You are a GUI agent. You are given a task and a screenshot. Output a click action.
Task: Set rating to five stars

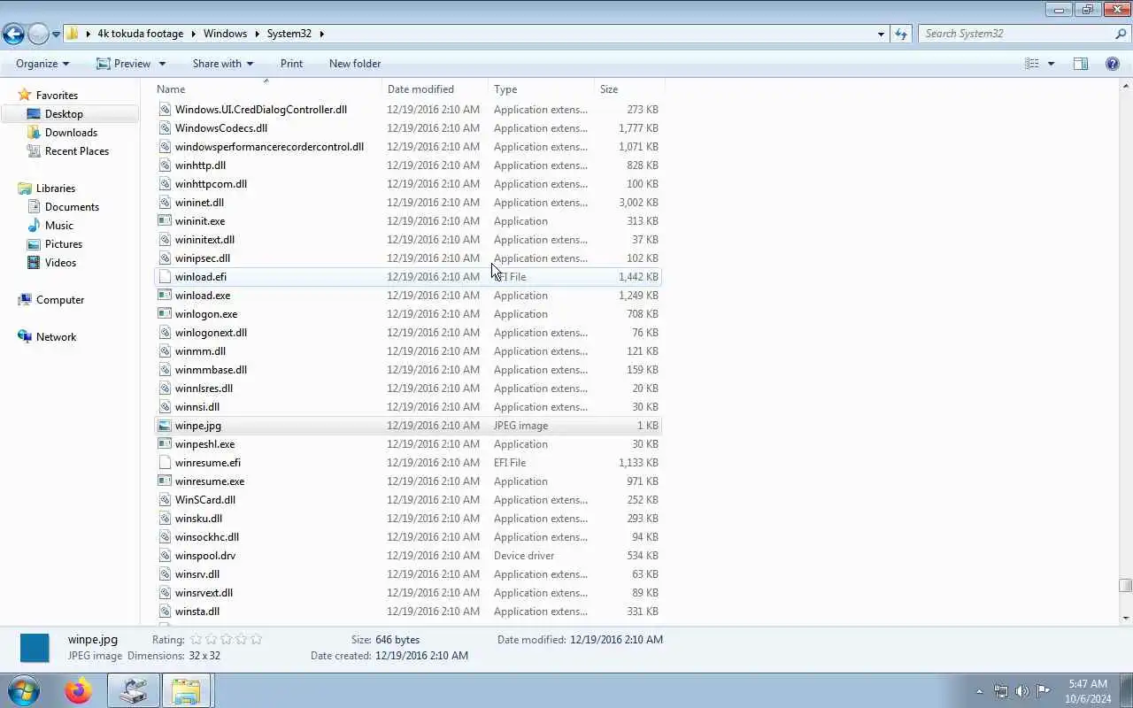click(x=257, y=639)
